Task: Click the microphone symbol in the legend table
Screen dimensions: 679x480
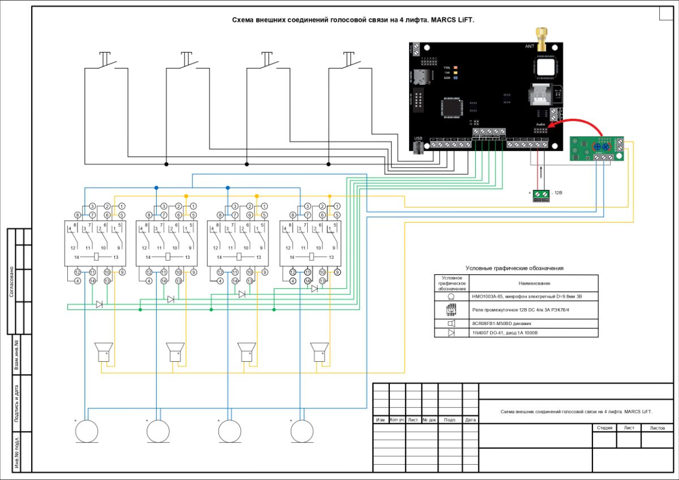Action: (451, 296)
